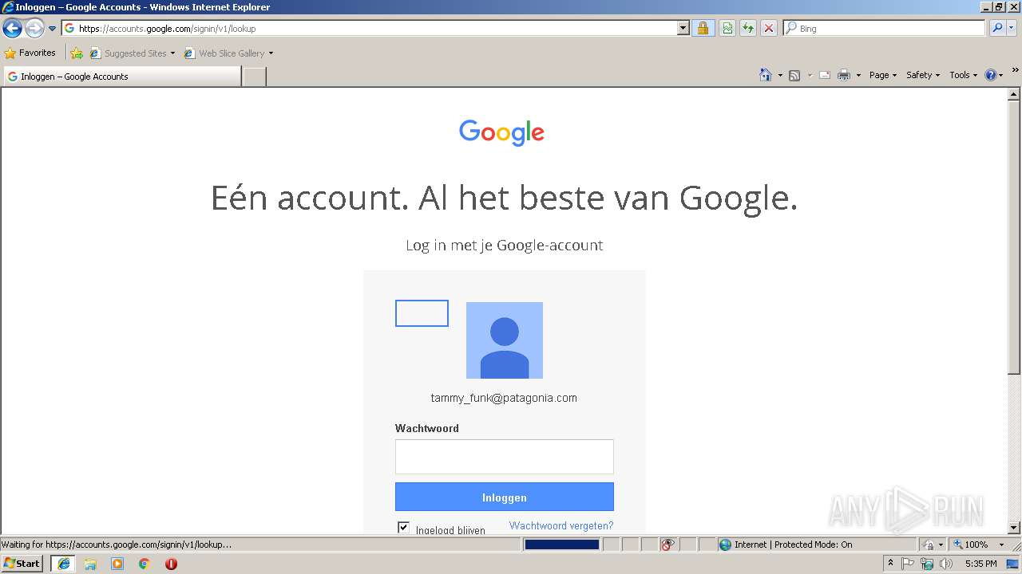Print the page with printer icon
Screen dimensions: 1022x574
pyautogui.click(x=844, y=75)
